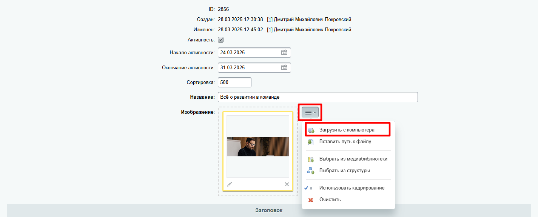This screenshot has width=538, height=217.
Task: Click the red Очистить cross icon
Action: coord(311,200)
